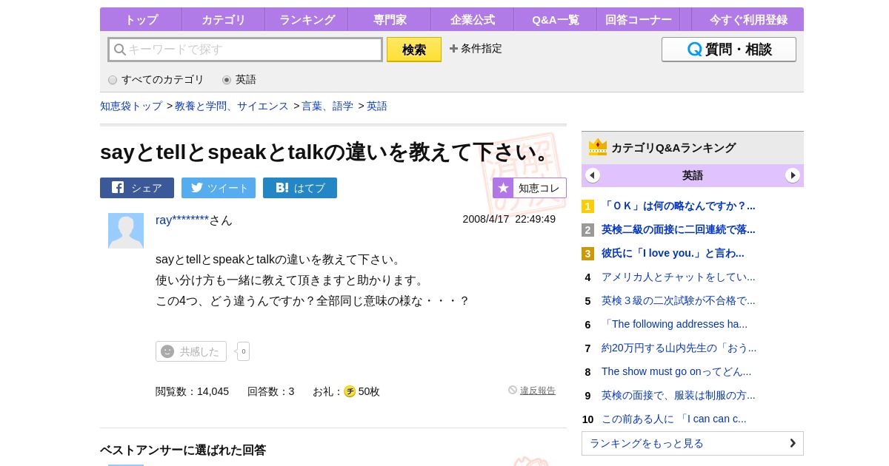This screenshot has width=889, height=466.
Task: Open the ray******** user profile link
Action: click(x=182, y=220)
